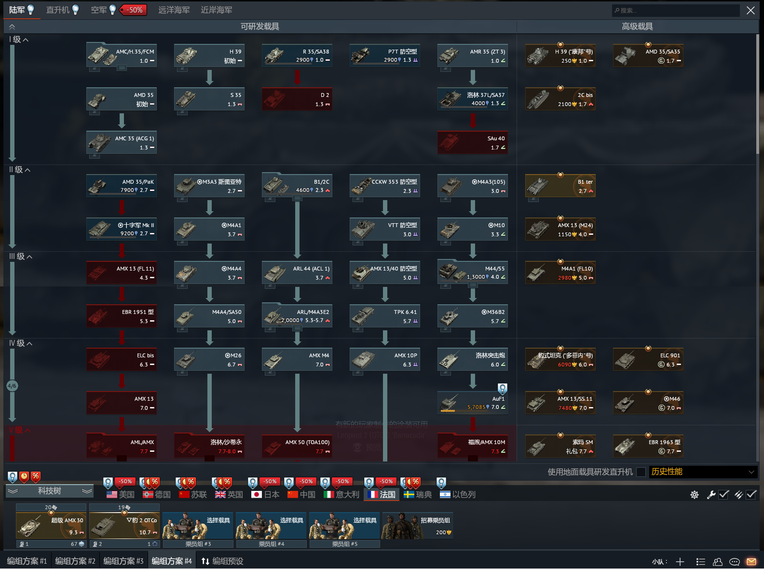Expand the AMC/H.35/FCM vehicle group

pyautogui.click(x=122, y=68)
